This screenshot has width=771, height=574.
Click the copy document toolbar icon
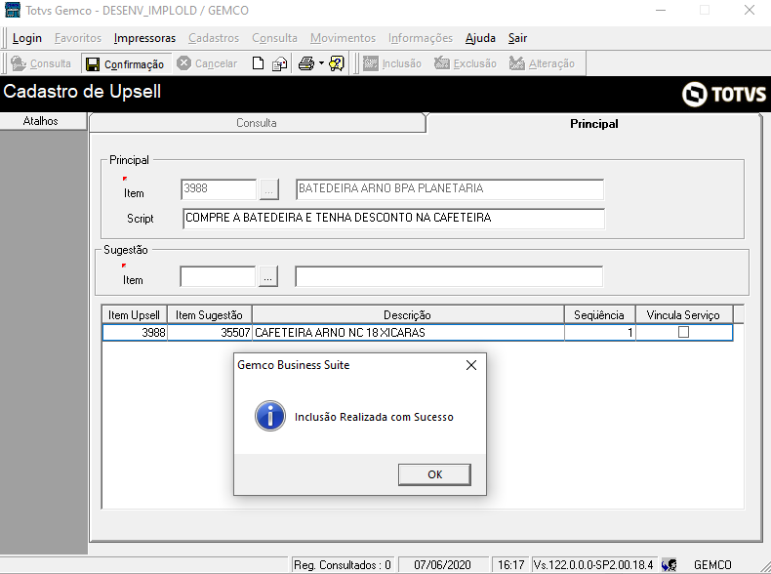(280, 63)
